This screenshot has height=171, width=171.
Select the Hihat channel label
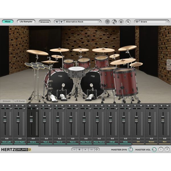click(x=112, y=142)
